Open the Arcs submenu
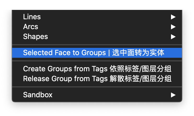Viewport: 194px width, 116px height. point(97,27)
